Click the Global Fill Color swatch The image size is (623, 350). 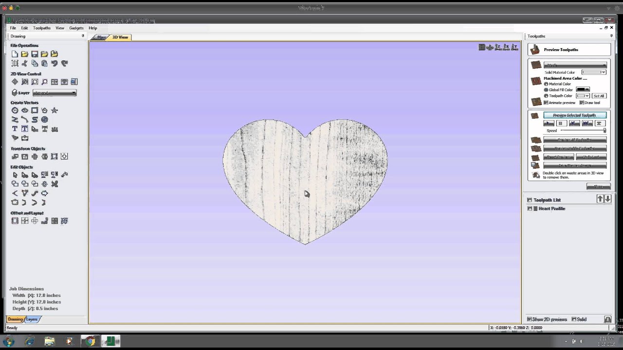583,90
